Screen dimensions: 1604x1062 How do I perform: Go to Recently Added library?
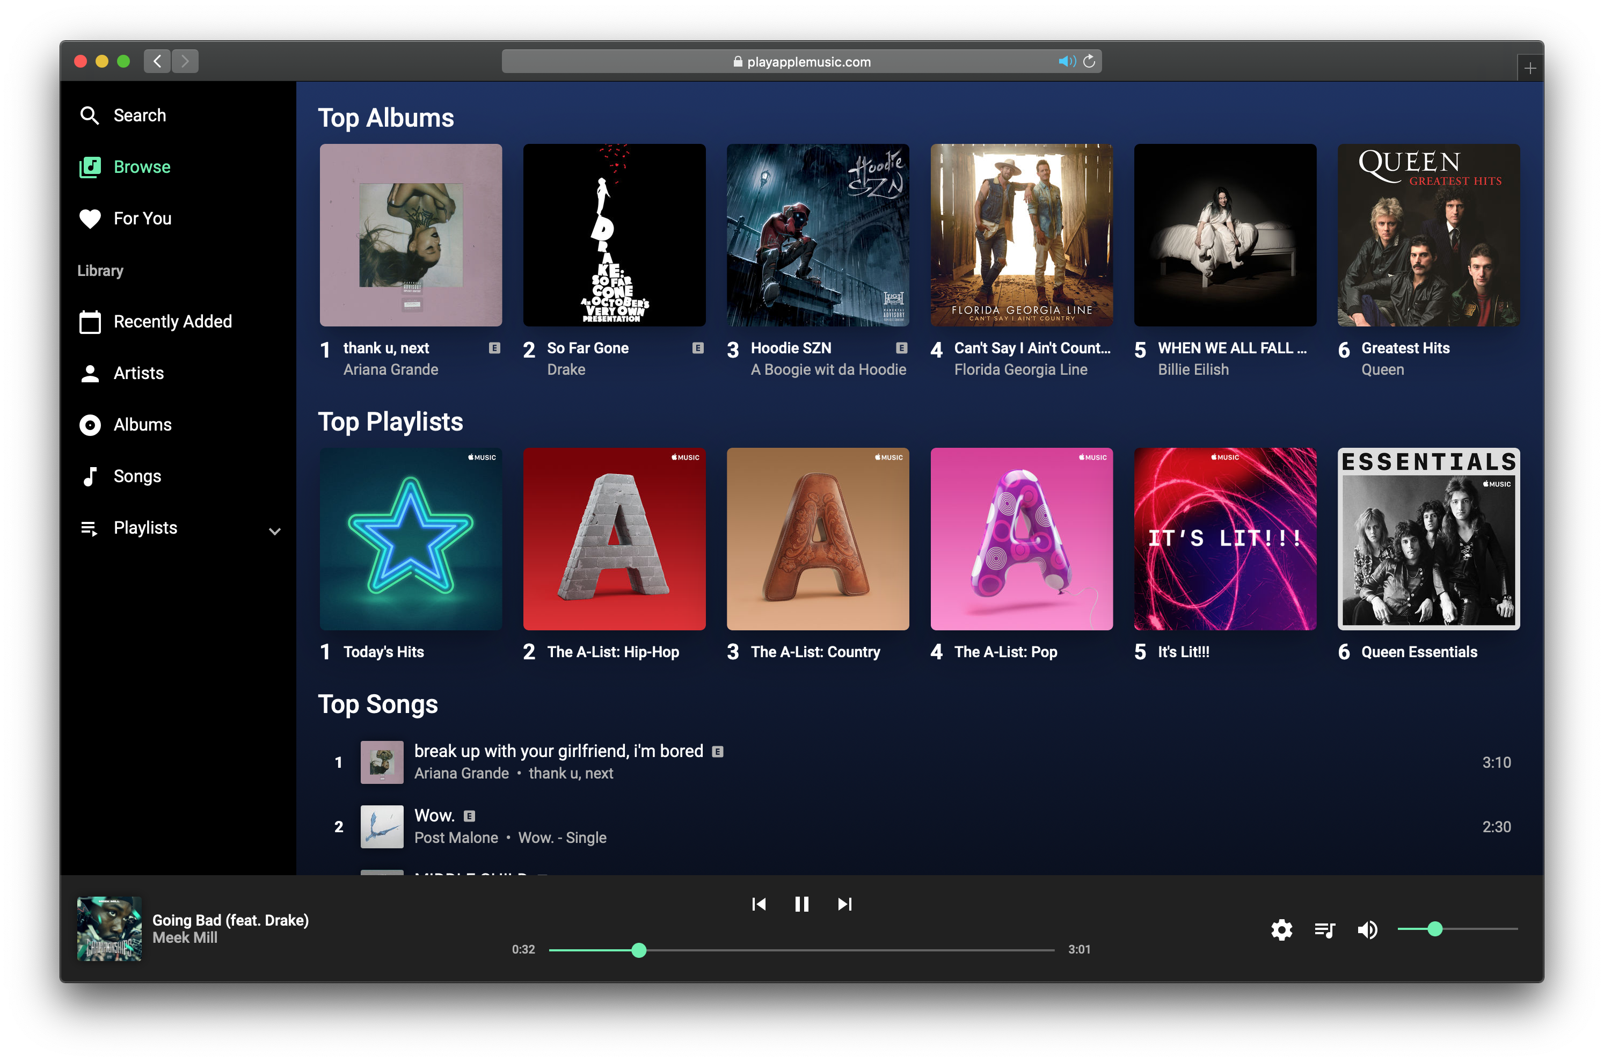click(x=172, y=322)
